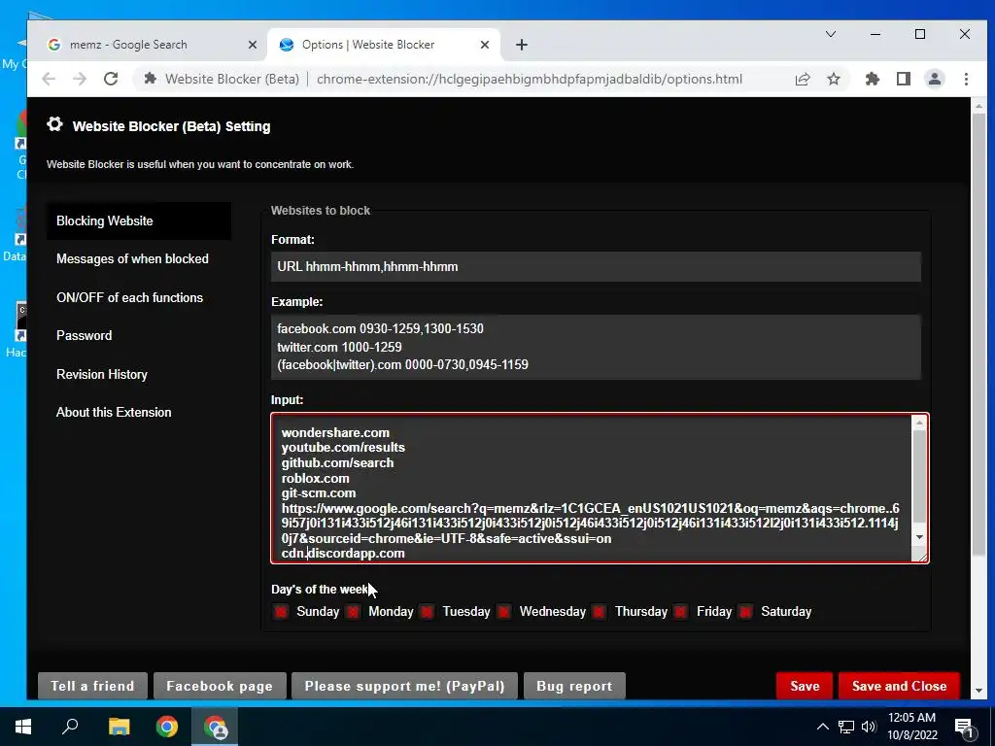Toggle the Friday checkbox

pyautogui.click(x=681, y=612)
